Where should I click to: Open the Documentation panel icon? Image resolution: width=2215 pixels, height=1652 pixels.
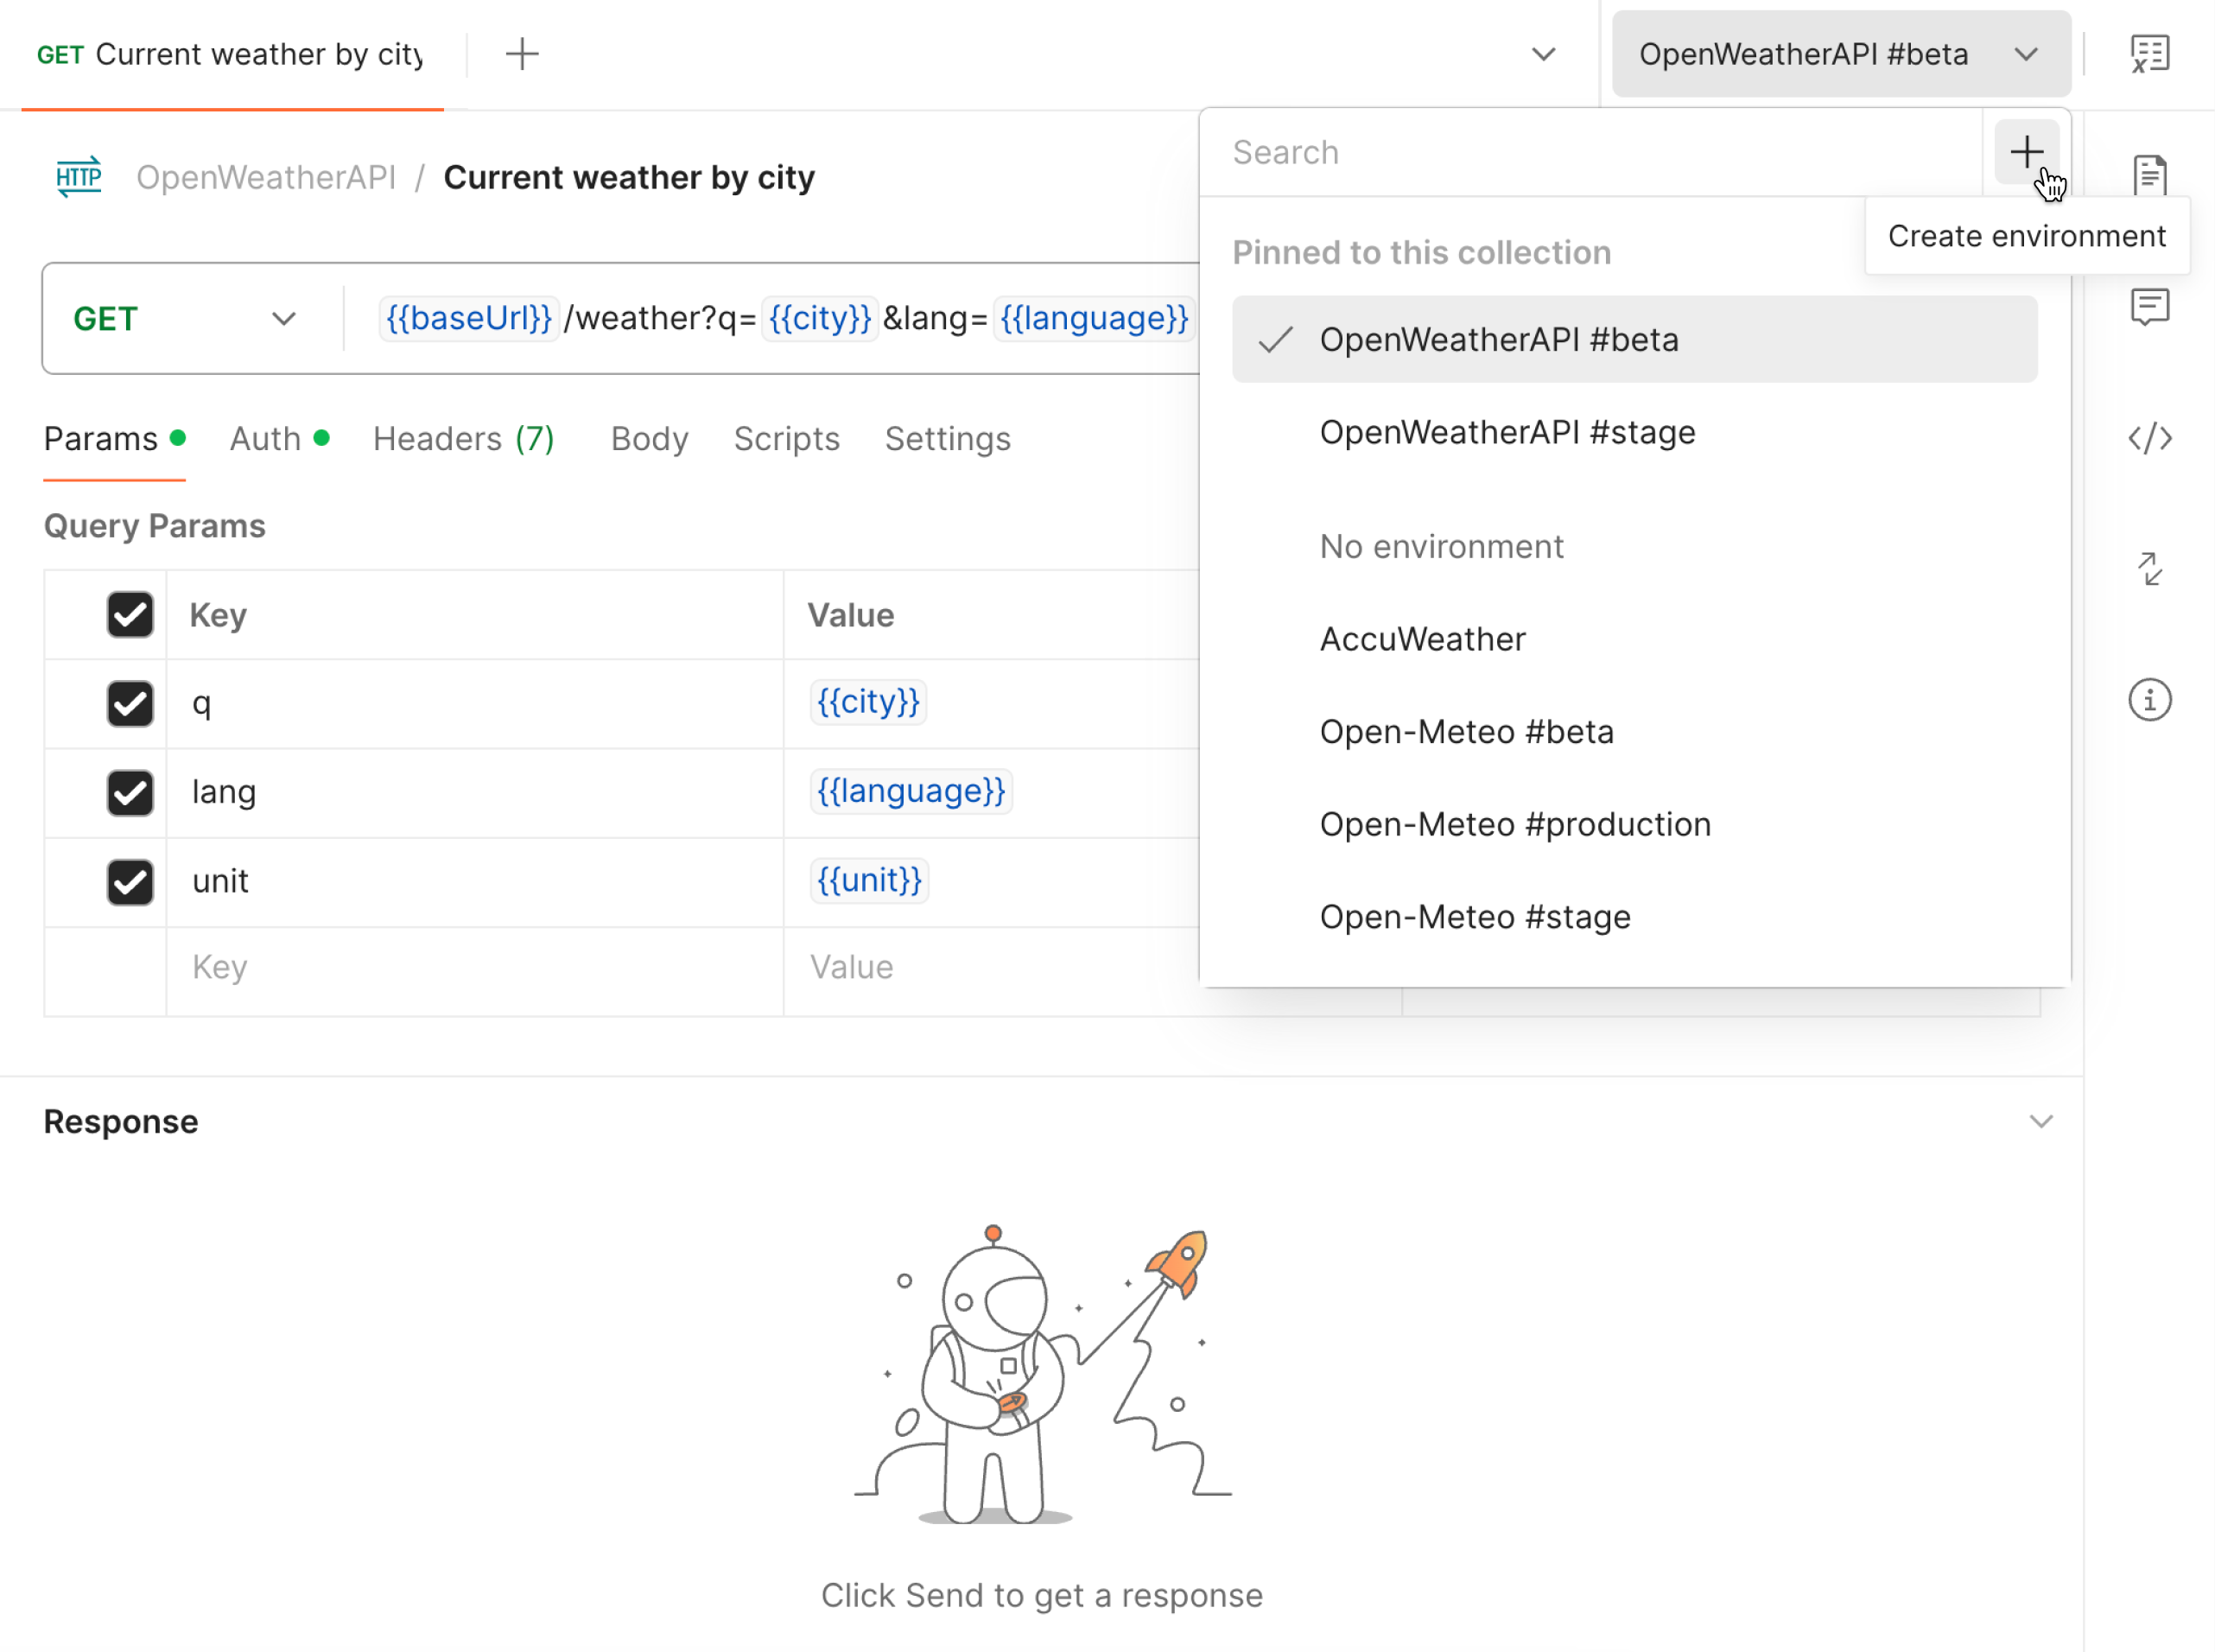click(x=2149, y=176)
